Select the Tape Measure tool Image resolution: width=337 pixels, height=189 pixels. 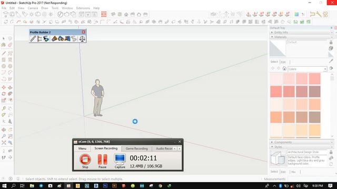pos(4,109)
